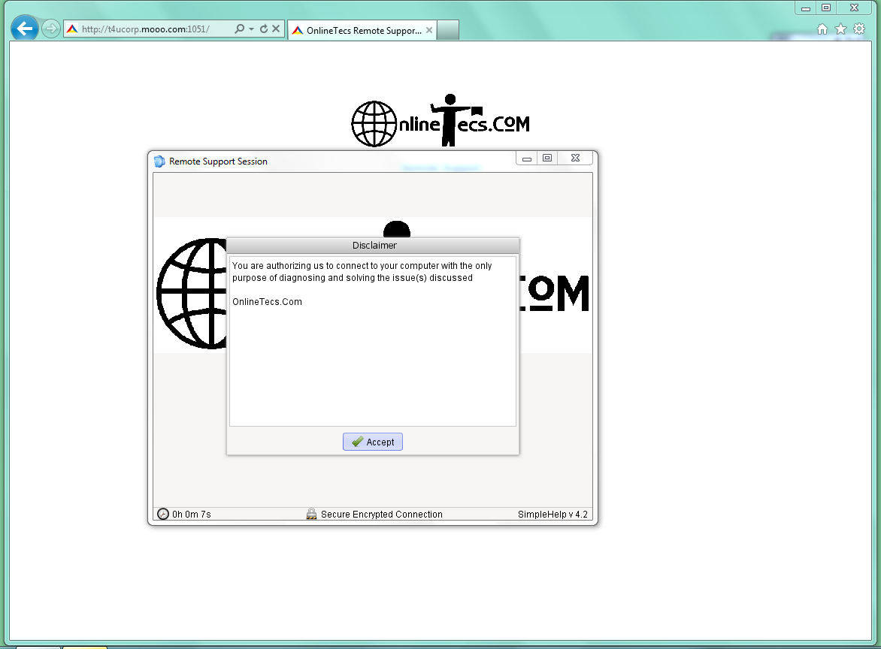
Task: Refresh the page with reload icon
Action: click(x=264, y=29)
